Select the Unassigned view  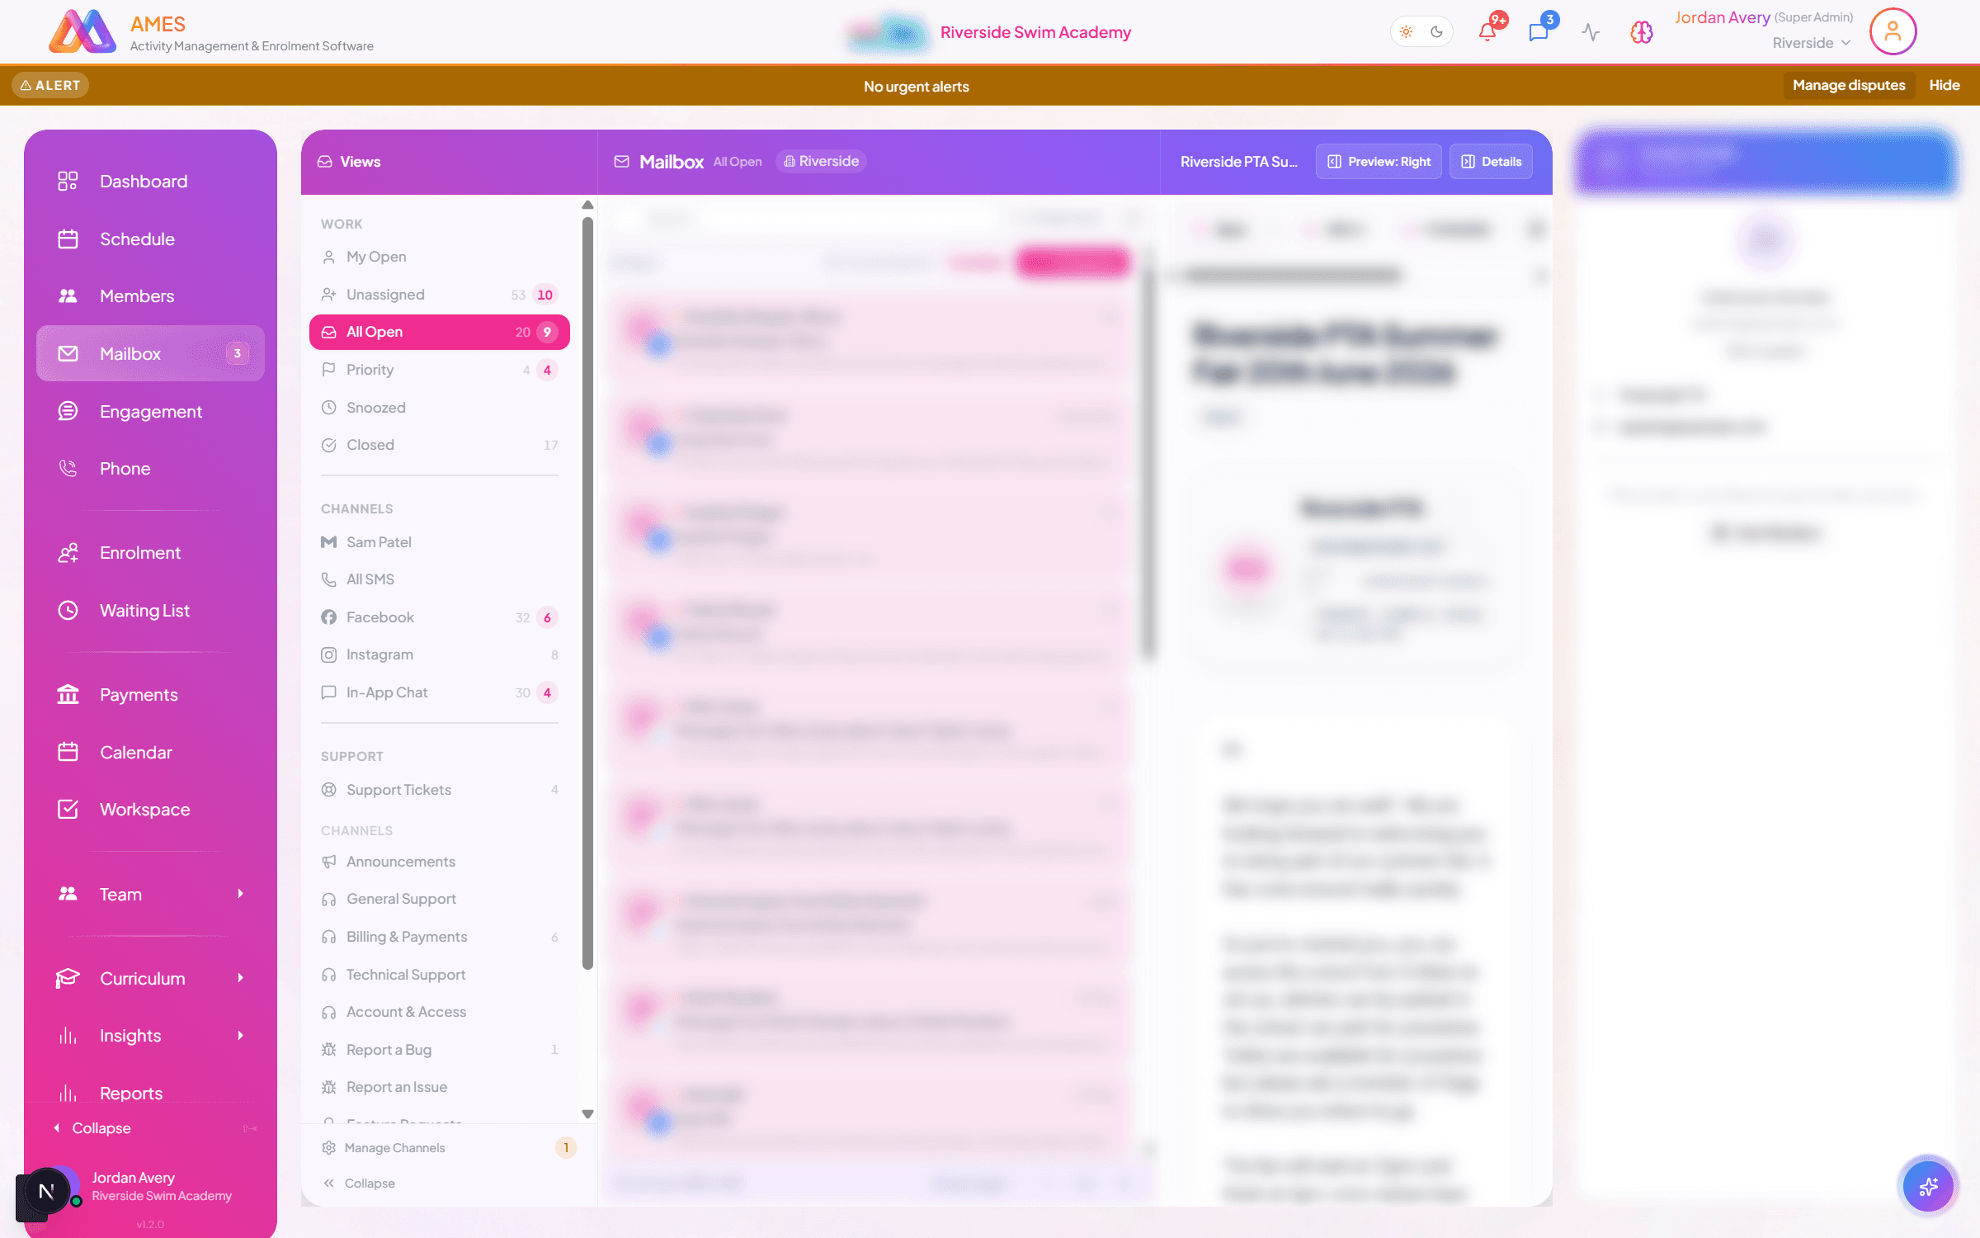click(440, 295)
